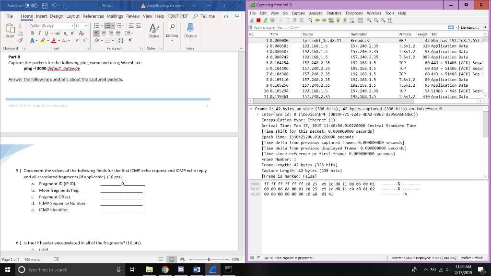Toggle Wireshark packet colorization
Screen dimensions: 491x276
point(361,20)
